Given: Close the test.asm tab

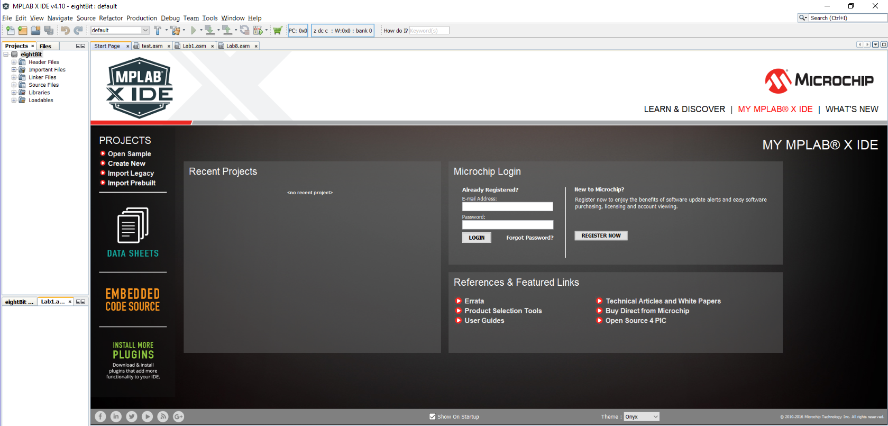Looking at the screenshot, I should tap(169, 46).
